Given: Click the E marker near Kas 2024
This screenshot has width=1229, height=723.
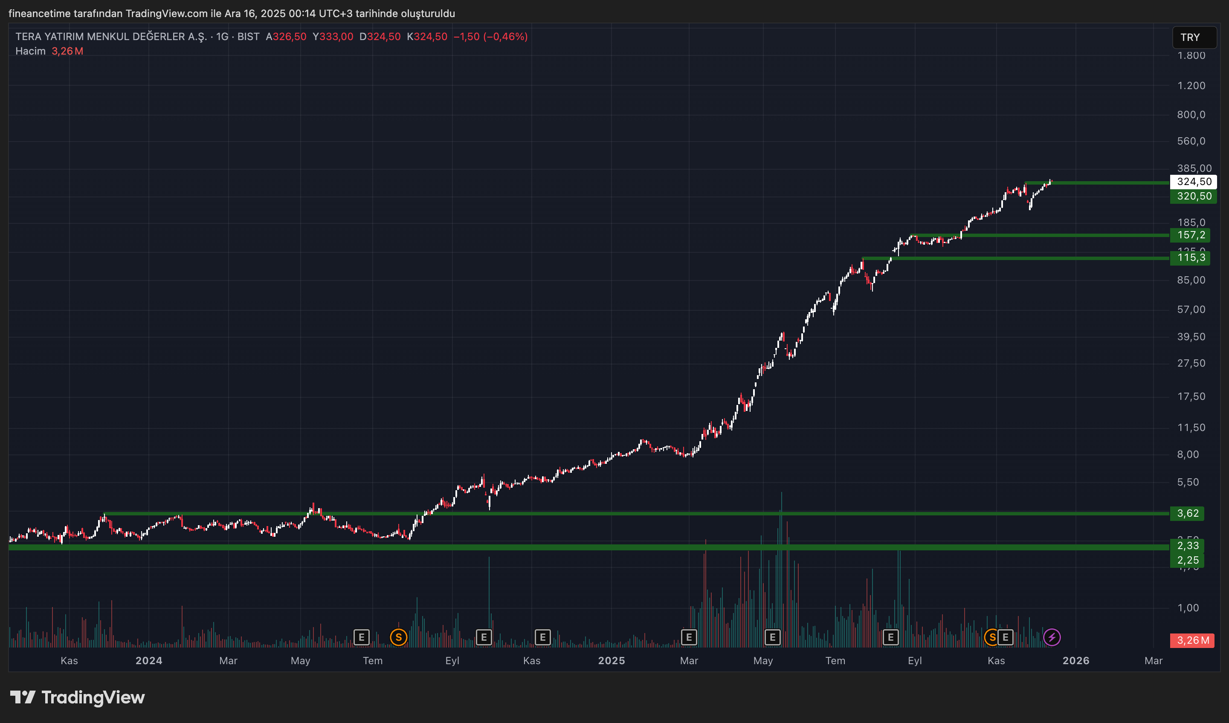Looking at the screenshot, I should pos(542,637).
